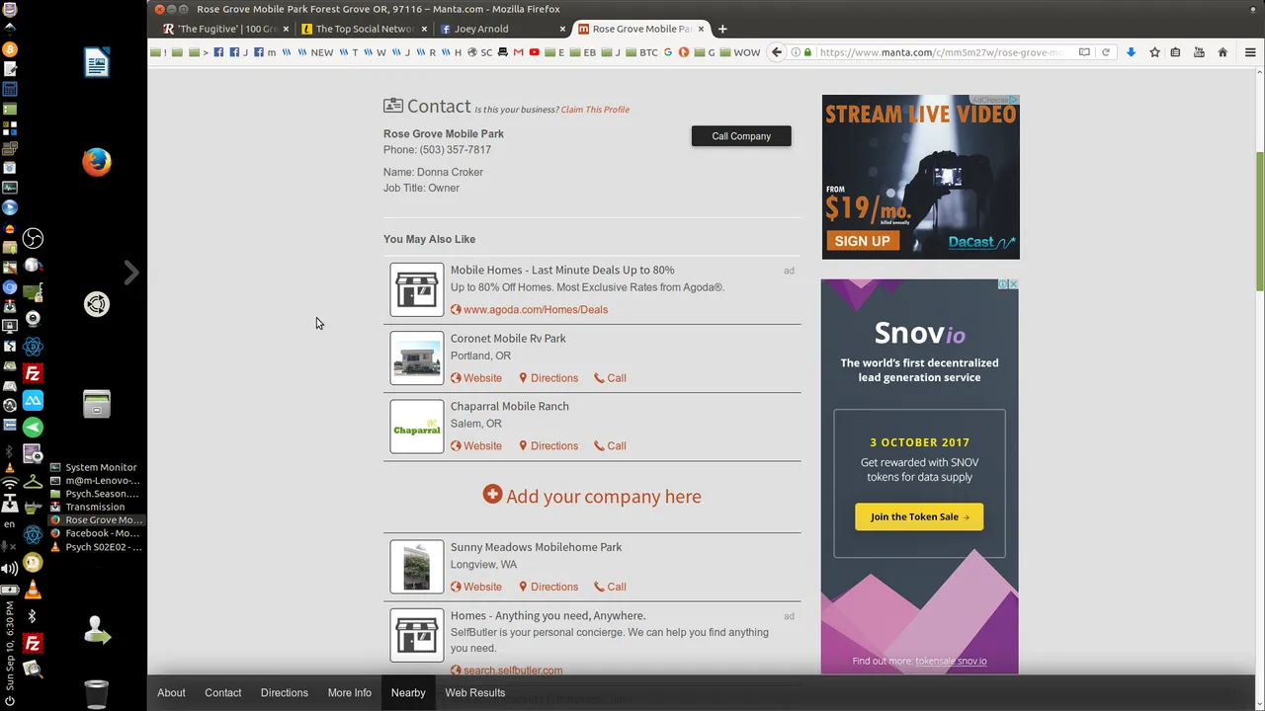Get Directions to Chaparral Mobile Ranch
This screenshot has width=1265, height=711.
(x=548, y=446)
